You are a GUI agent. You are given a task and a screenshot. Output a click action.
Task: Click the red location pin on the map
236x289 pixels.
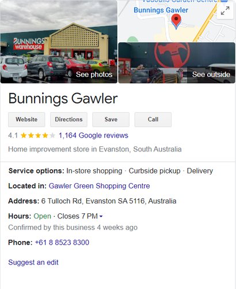coord(176,21)
